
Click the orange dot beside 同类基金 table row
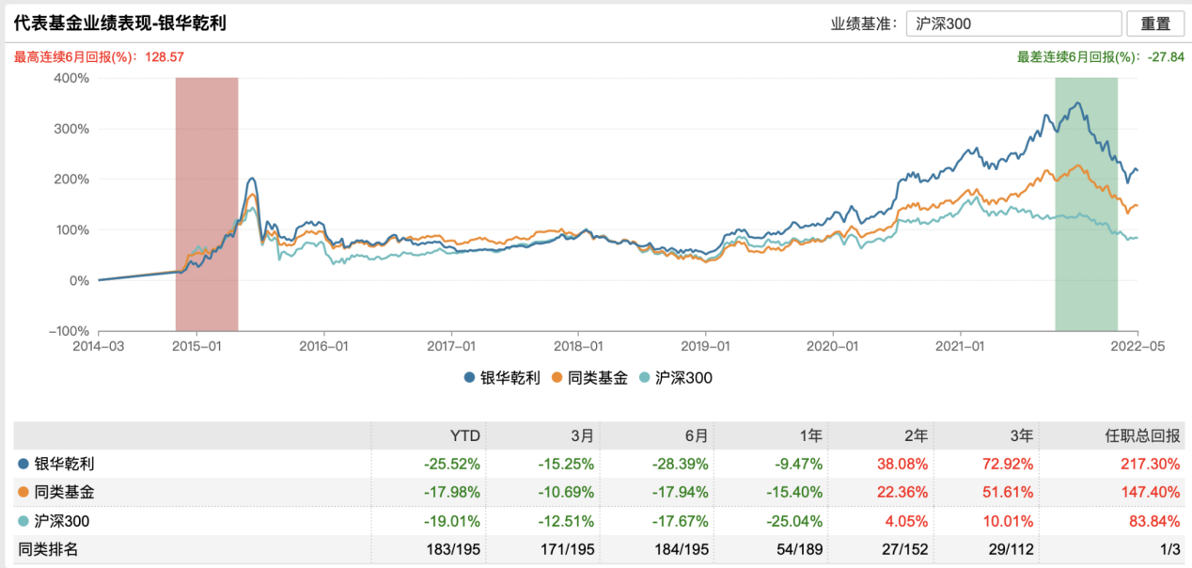click(x=23, y=492)
